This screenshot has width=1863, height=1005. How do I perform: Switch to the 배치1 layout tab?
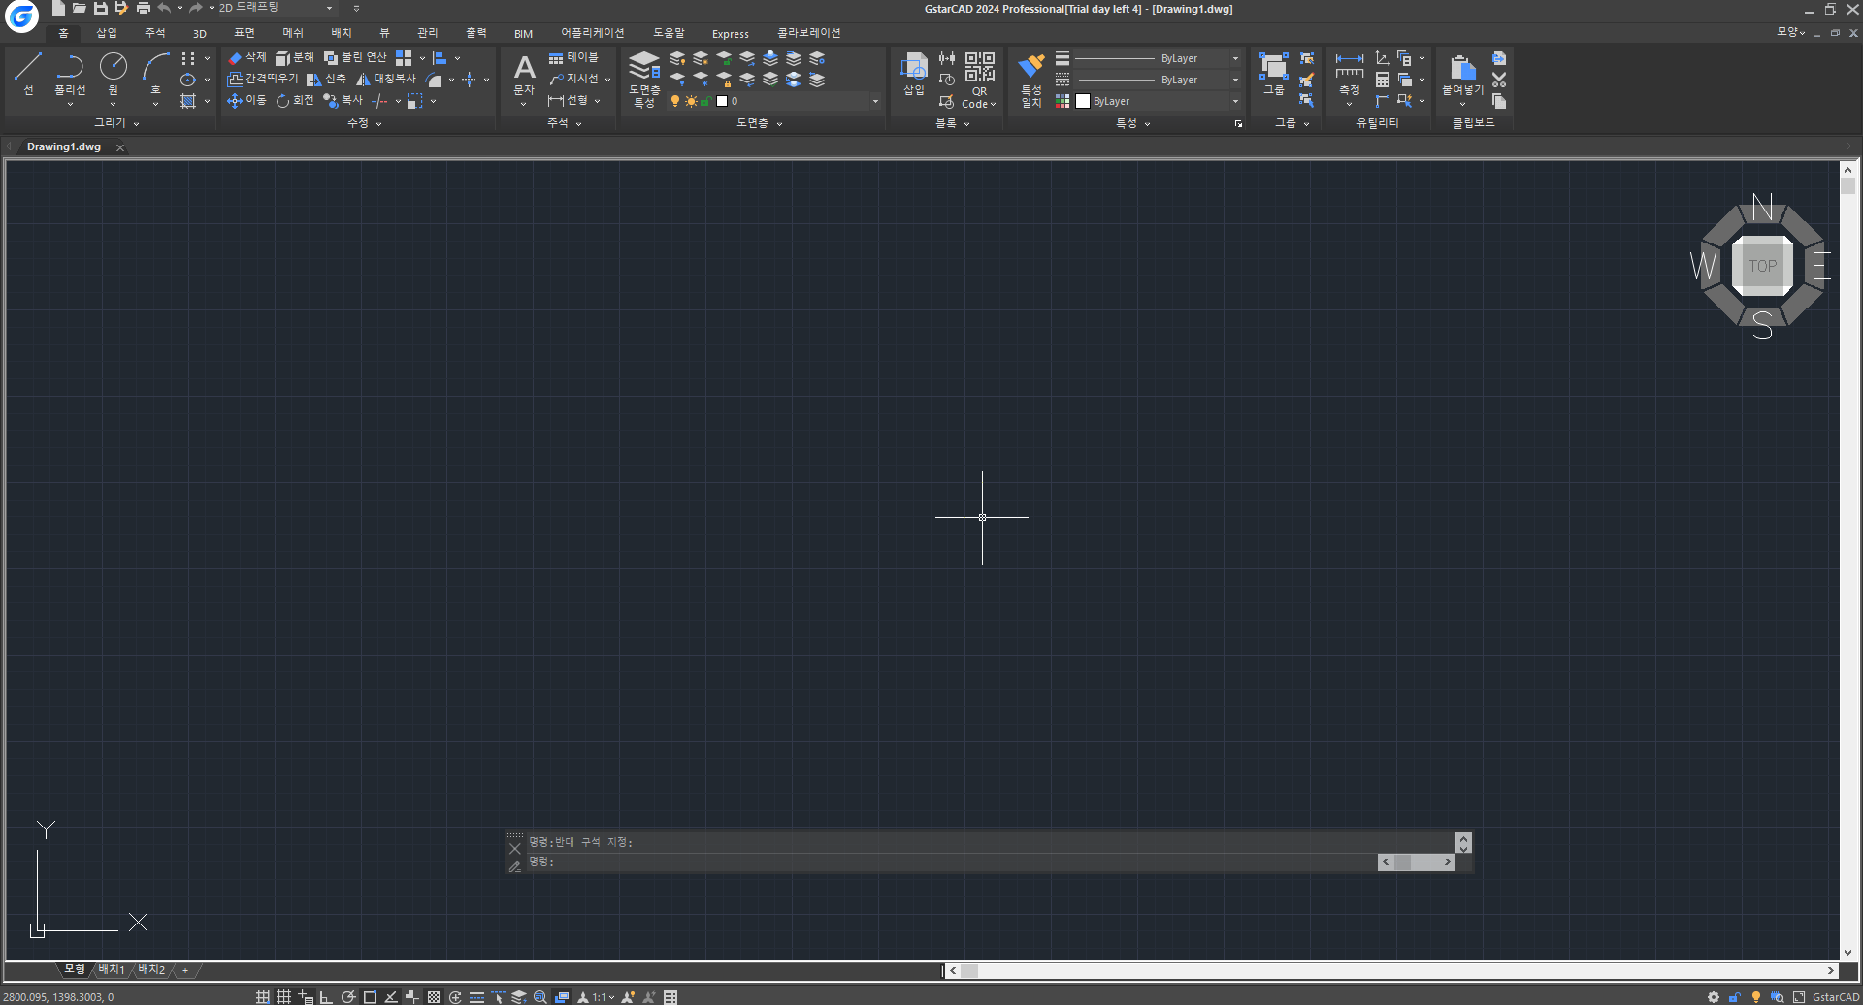[x=112, y=969]
